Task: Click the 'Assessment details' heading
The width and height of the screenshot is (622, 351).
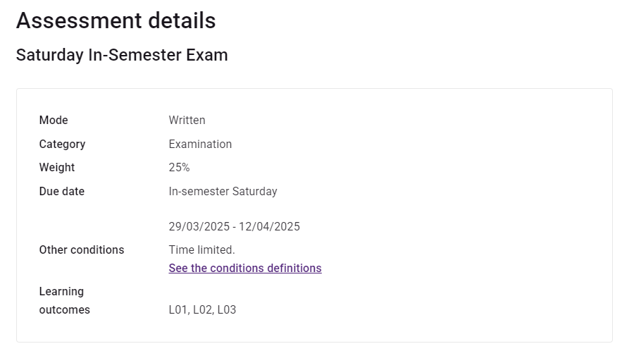Action: click(x=116, y=20)
